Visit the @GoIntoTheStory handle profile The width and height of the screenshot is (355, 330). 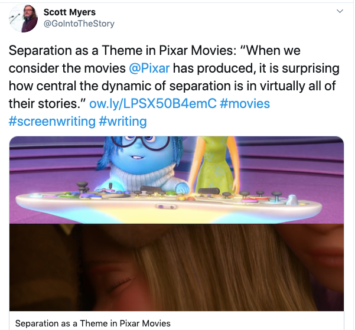pyautogui.click(x=79, y=24)
